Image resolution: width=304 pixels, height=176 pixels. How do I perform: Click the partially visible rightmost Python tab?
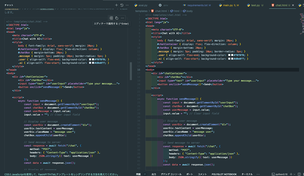click(300, 5)
